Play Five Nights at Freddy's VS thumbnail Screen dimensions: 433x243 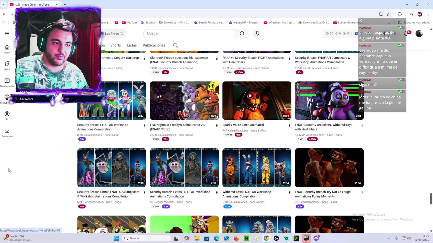click(x=184, y=101)
